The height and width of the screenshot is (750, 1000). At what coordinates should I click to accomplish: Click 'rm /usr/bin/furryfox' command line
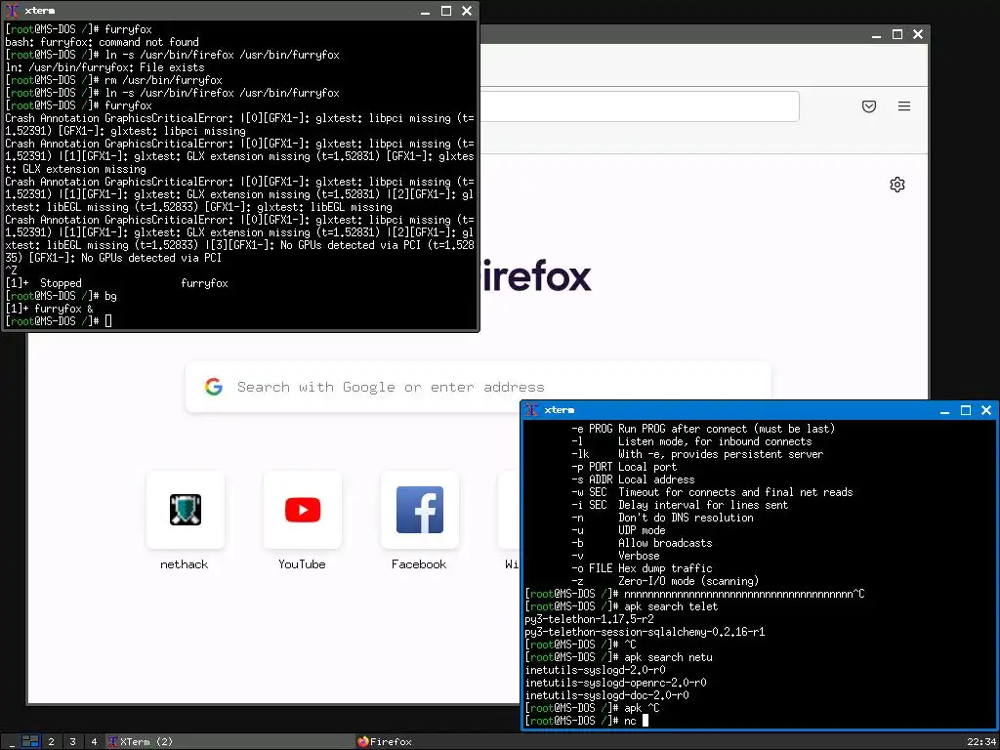tap(113, 80)
